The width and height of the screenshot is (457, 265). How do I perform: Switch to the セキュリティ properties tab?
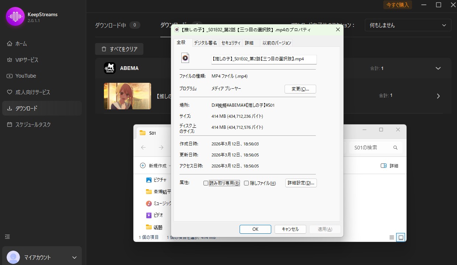click(x=231, y=42)
